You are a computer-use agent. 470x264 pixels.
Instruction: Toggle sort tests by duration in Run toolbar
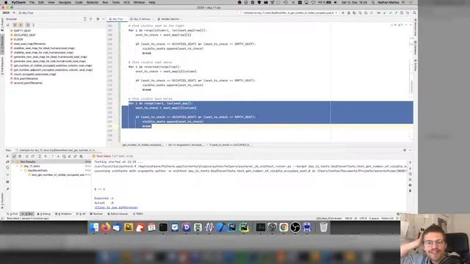point(33,156)
